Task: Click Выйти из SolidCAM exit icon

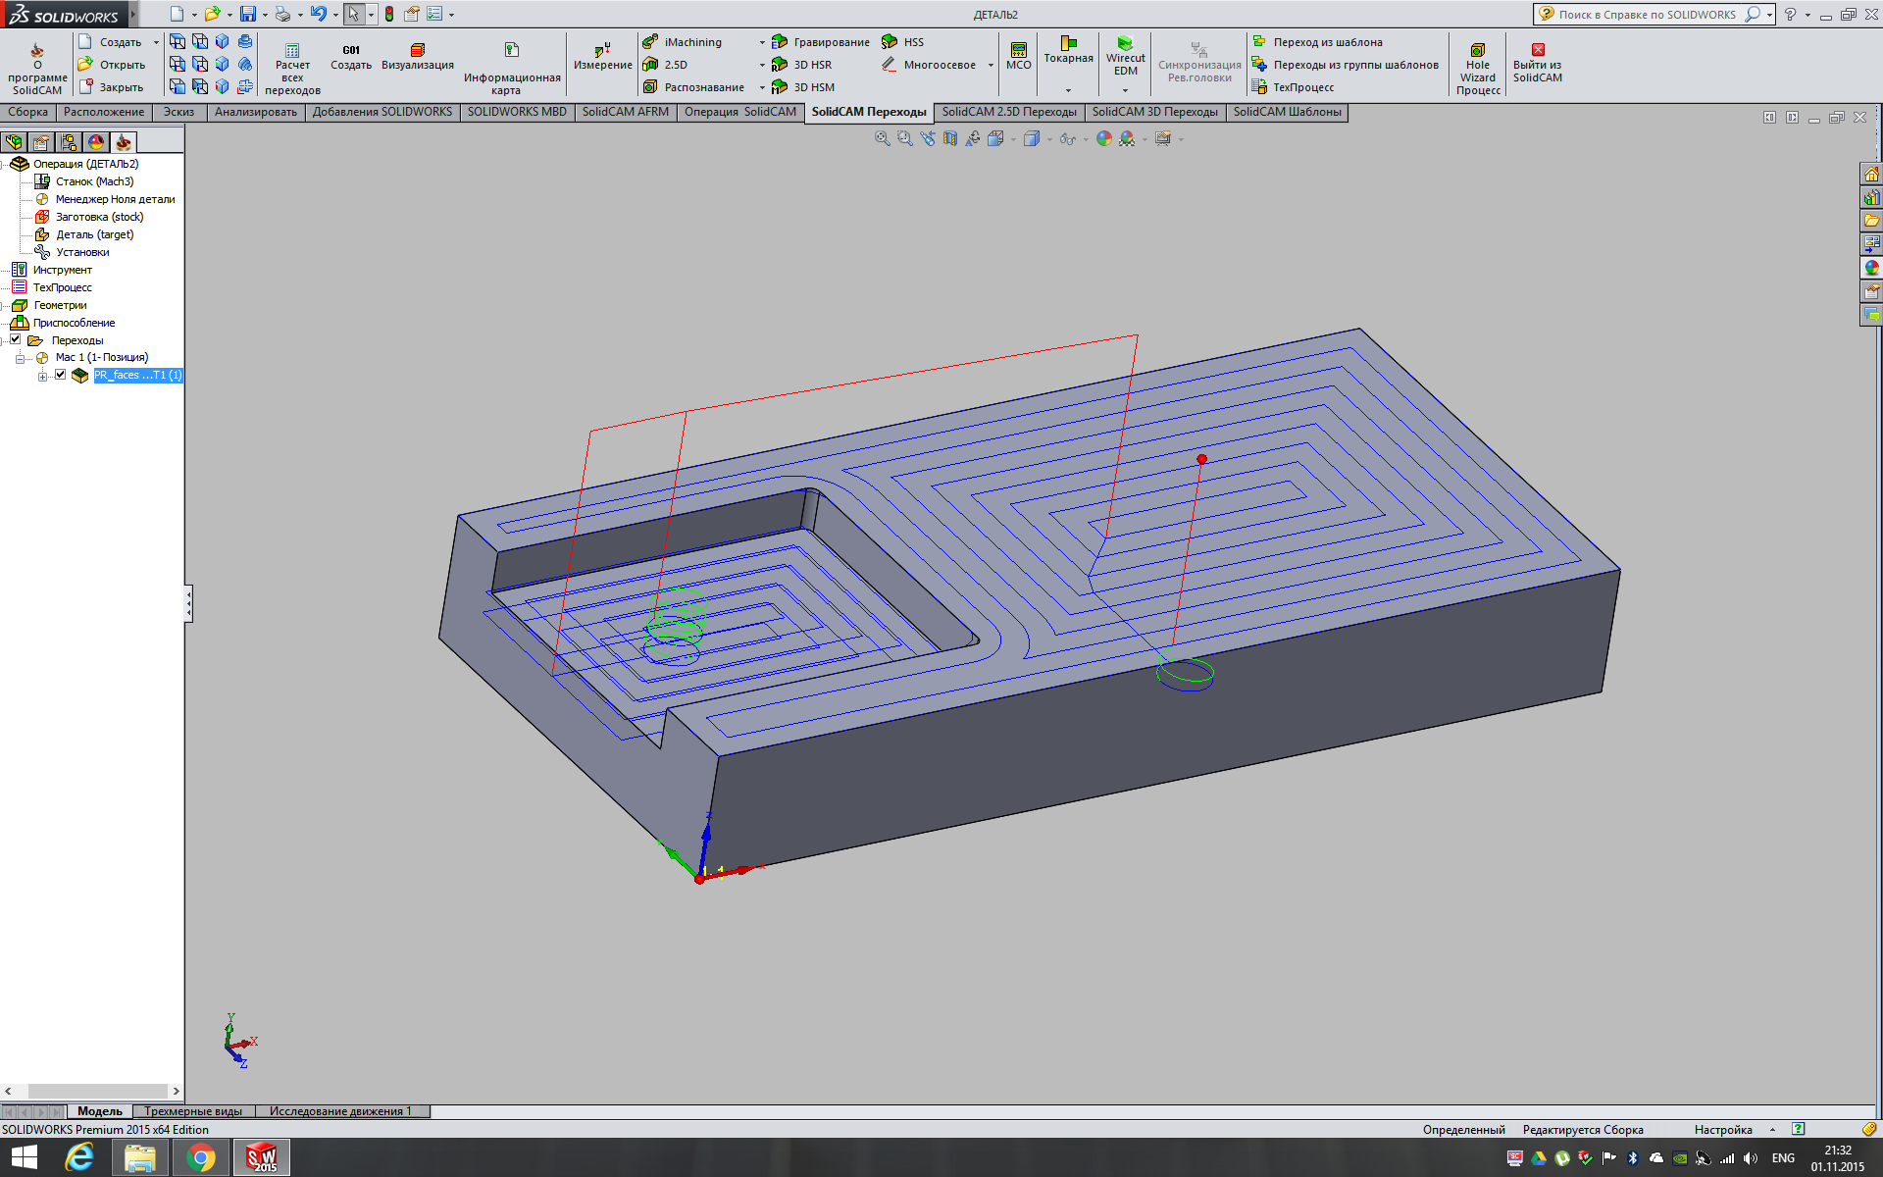Action: [x=1537, y=50]
